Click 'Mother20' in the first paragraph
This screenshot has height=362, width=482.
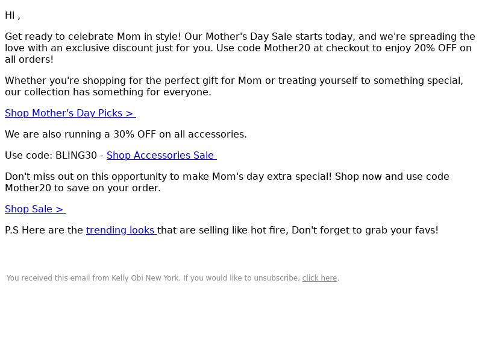coord(287,48)
